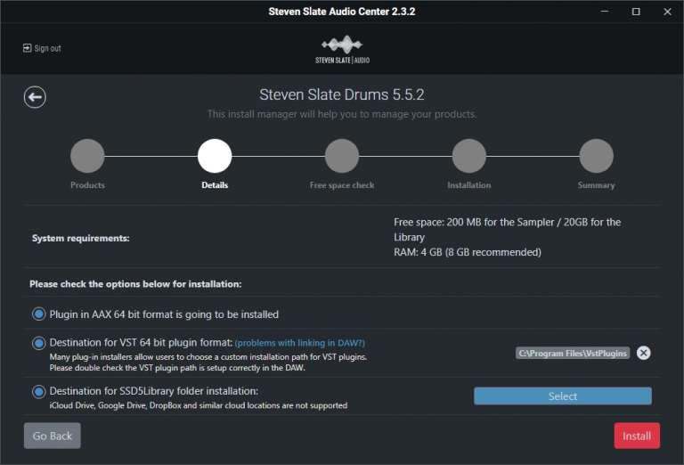Click the VstPlugins path field
This screenshot has height=465, width=684.
point(573,353)
